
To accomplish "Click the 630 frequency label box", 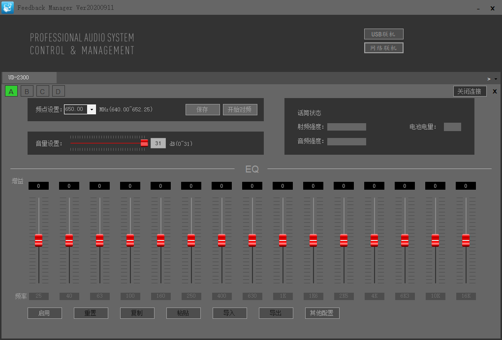I will (x=252, y=296).
